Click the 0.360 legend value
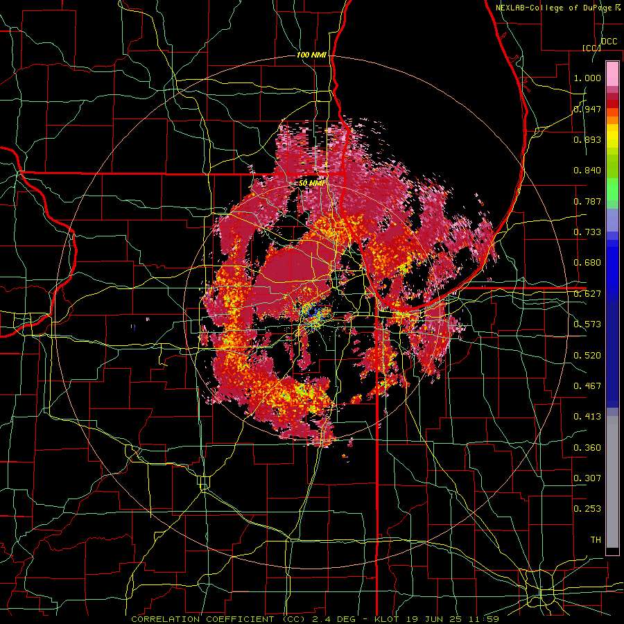624x624 pixels. coord(587,448)
